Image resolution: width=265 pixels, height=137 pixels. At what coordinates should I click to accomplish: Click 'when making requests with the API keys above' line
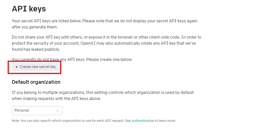pyautogui.click(x=56, y=98)
